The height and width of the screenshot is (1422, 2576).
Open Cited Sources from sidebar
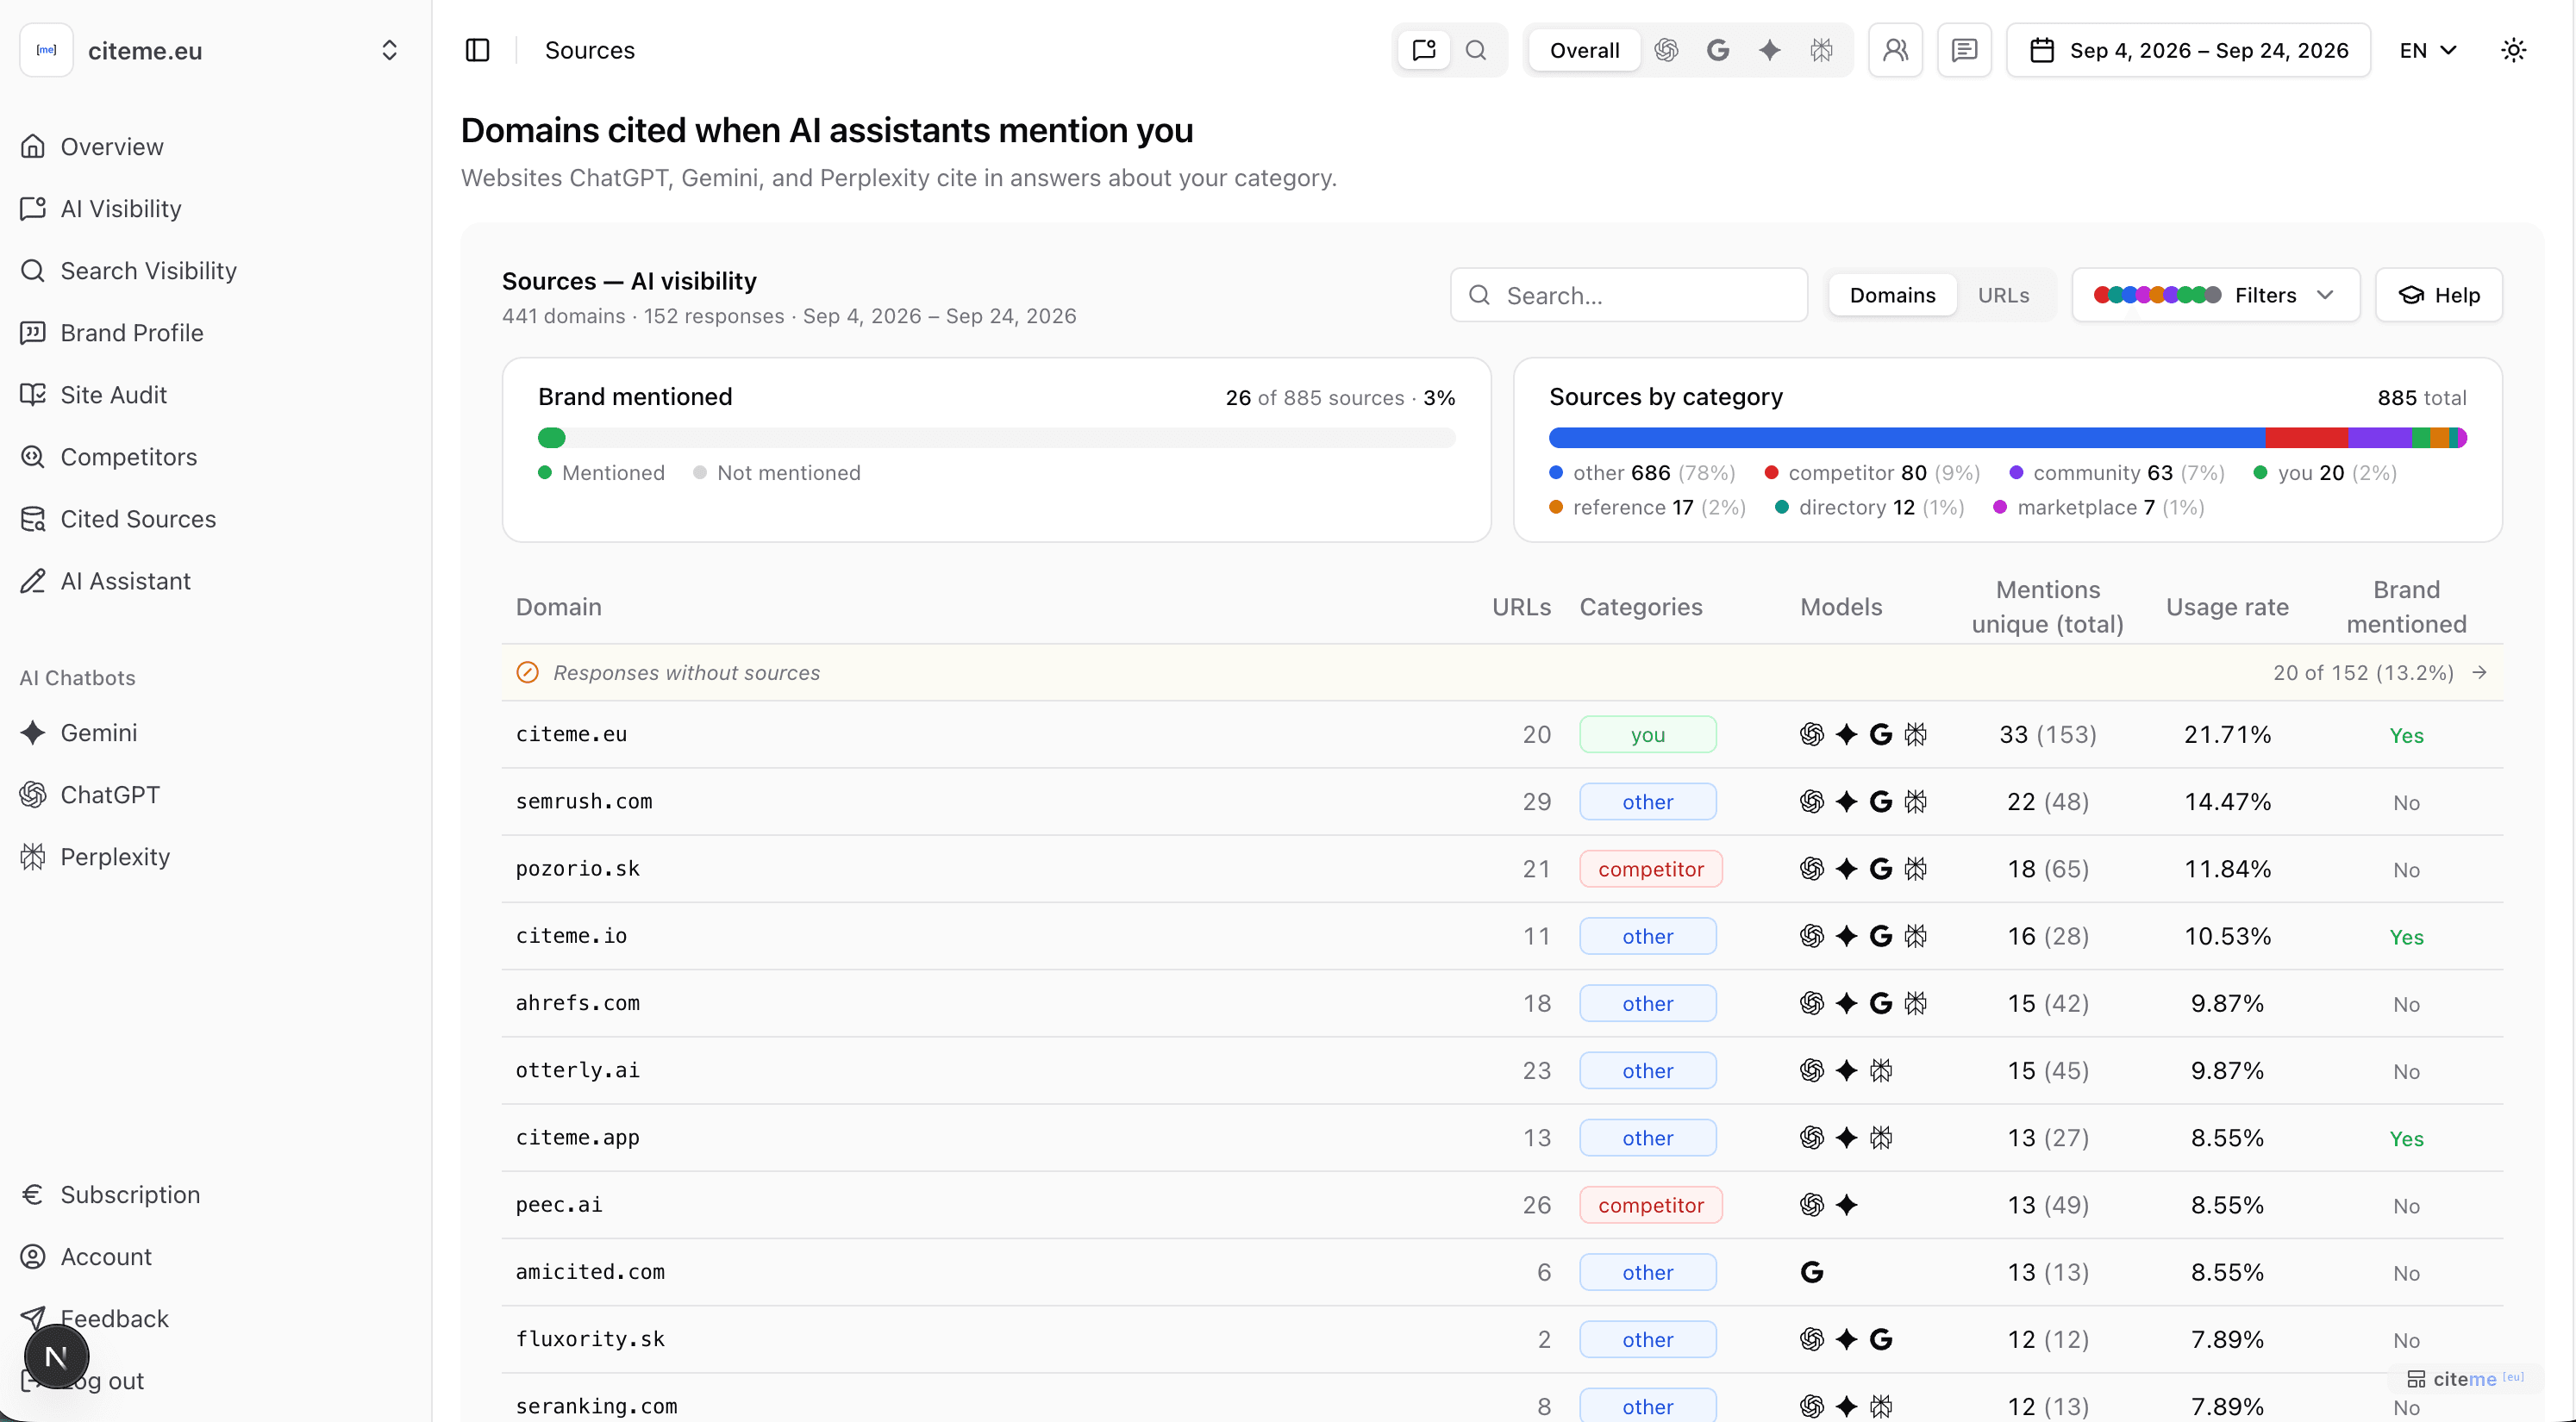pos(137,519)
